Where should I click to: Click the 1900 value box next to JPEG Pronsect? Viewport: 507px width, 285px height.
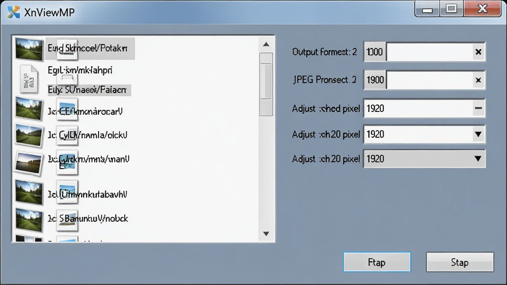click(375, 80)
